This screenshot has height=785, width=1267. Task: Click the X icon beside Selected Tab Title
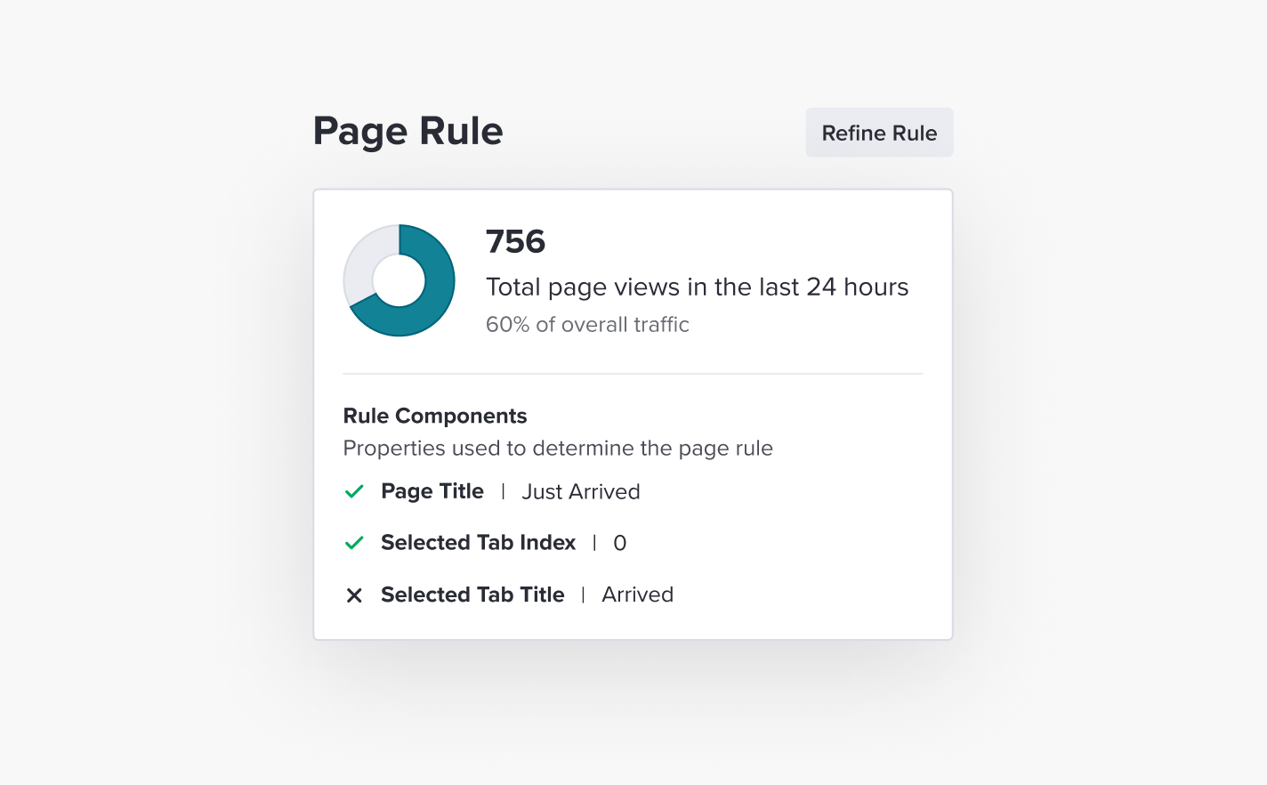click(354, 595)
